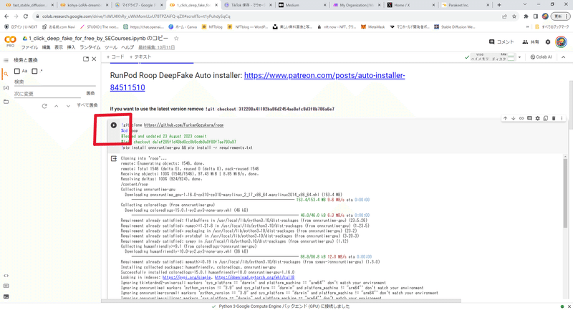The height and width of the screenshot is (310, 573).
Task: Star the notebook
Action: click(176, 39)
